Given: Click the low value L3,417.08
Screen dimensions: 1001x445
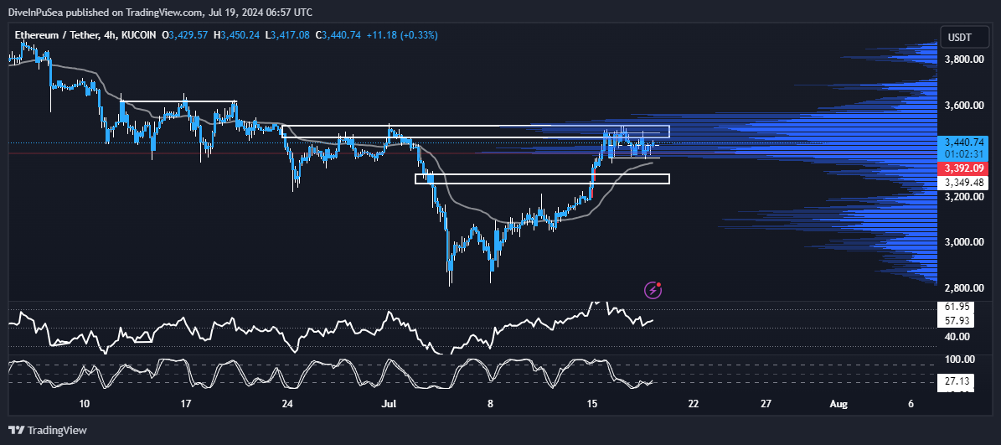Looking at the screenshot, I should pos(287,36).
